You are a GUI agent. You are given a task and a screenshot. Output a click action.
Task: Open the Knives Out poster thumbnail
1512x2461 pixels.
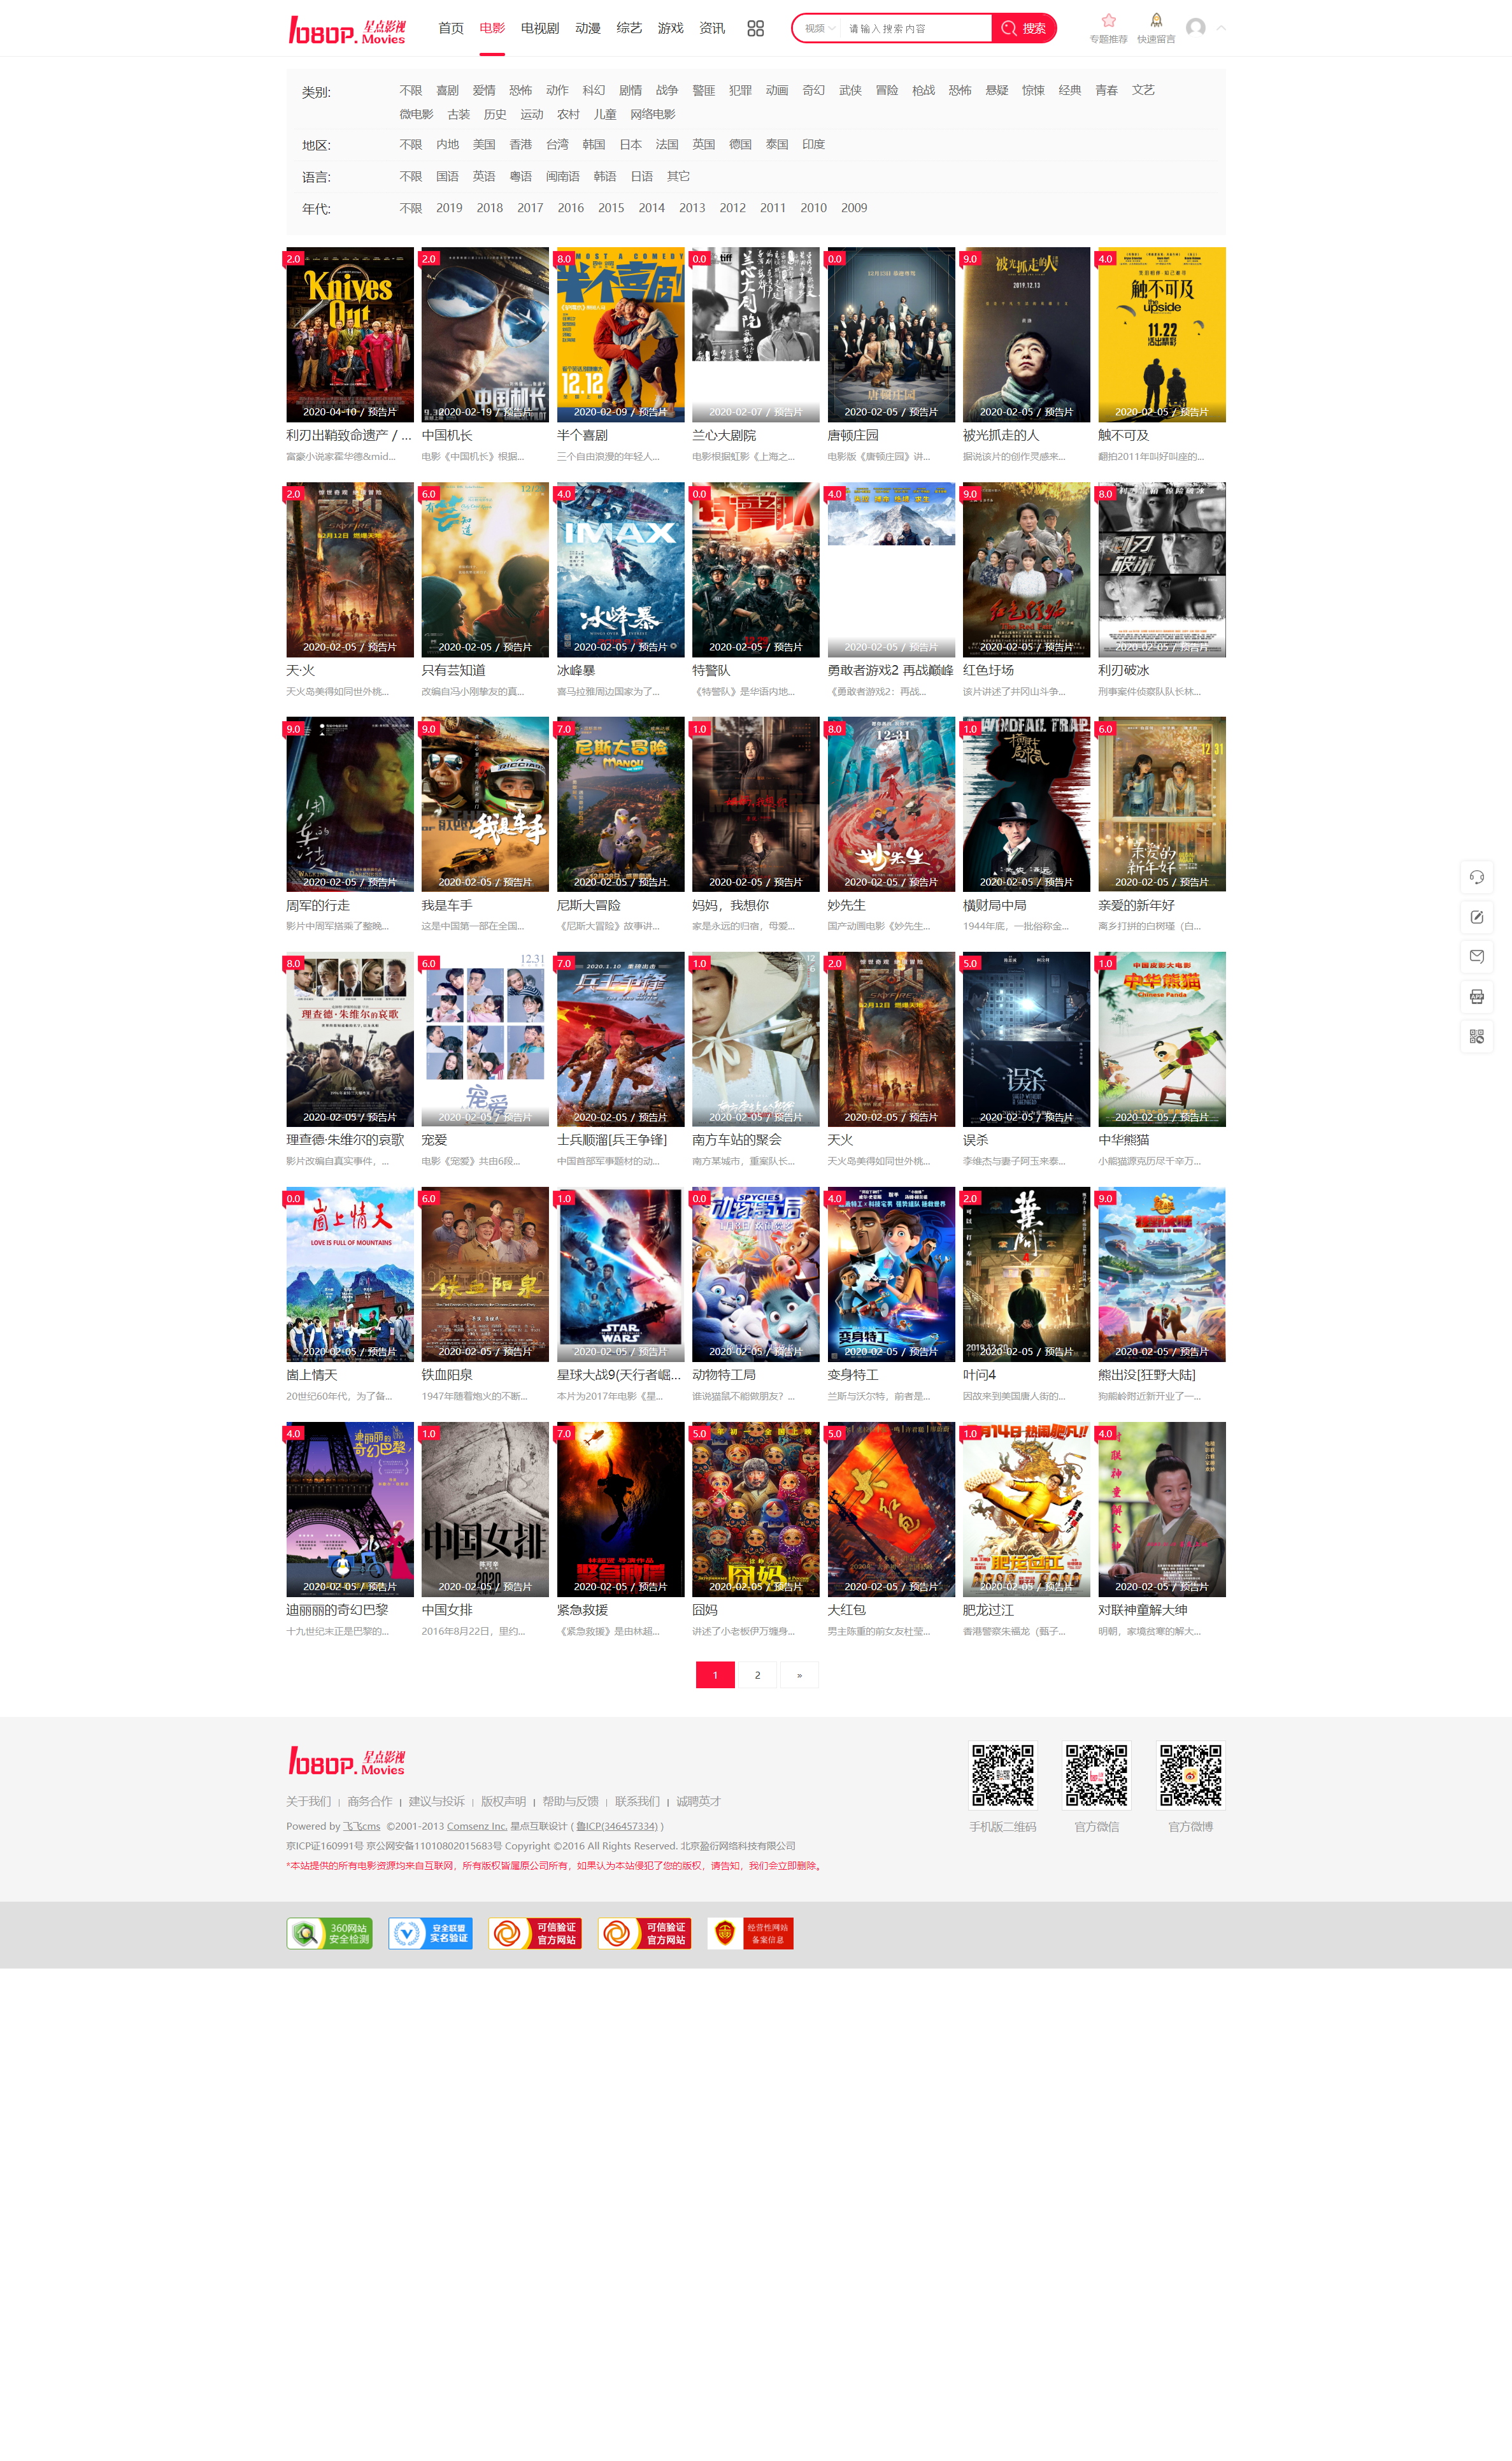click(x=350, y=334)
